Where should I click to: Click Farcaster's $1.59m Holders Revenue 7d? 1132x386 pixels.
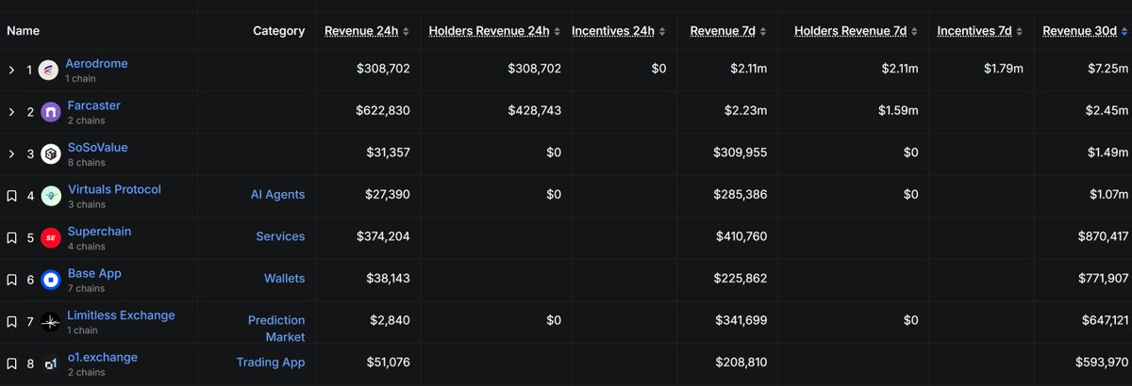click(x=899, y=111)
